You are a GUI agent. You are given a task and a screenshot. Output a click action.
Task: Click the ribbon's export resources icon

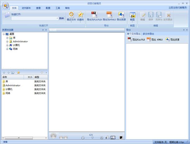click(121, 15)
